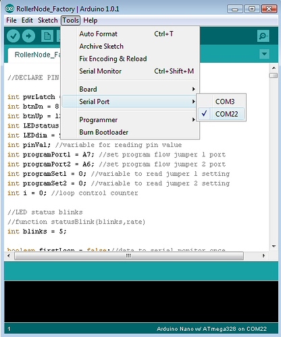This screenshot has width=281, height=337.
Task: Click the horizontal scrollbar right arrow
Action: pos(264,255)
